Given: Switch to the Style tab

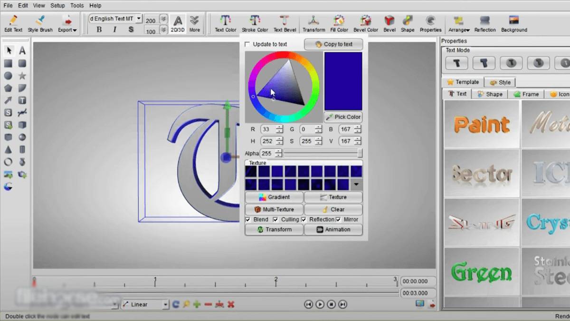Looking at the screenshot, I should (x=500, y=82).
